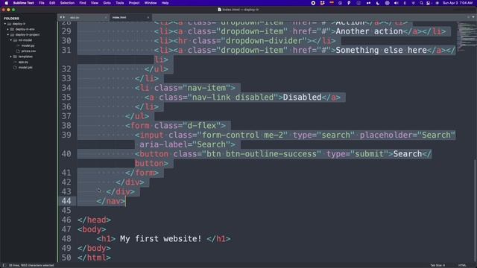Open model.py in the sidebar

click(28, 45)
